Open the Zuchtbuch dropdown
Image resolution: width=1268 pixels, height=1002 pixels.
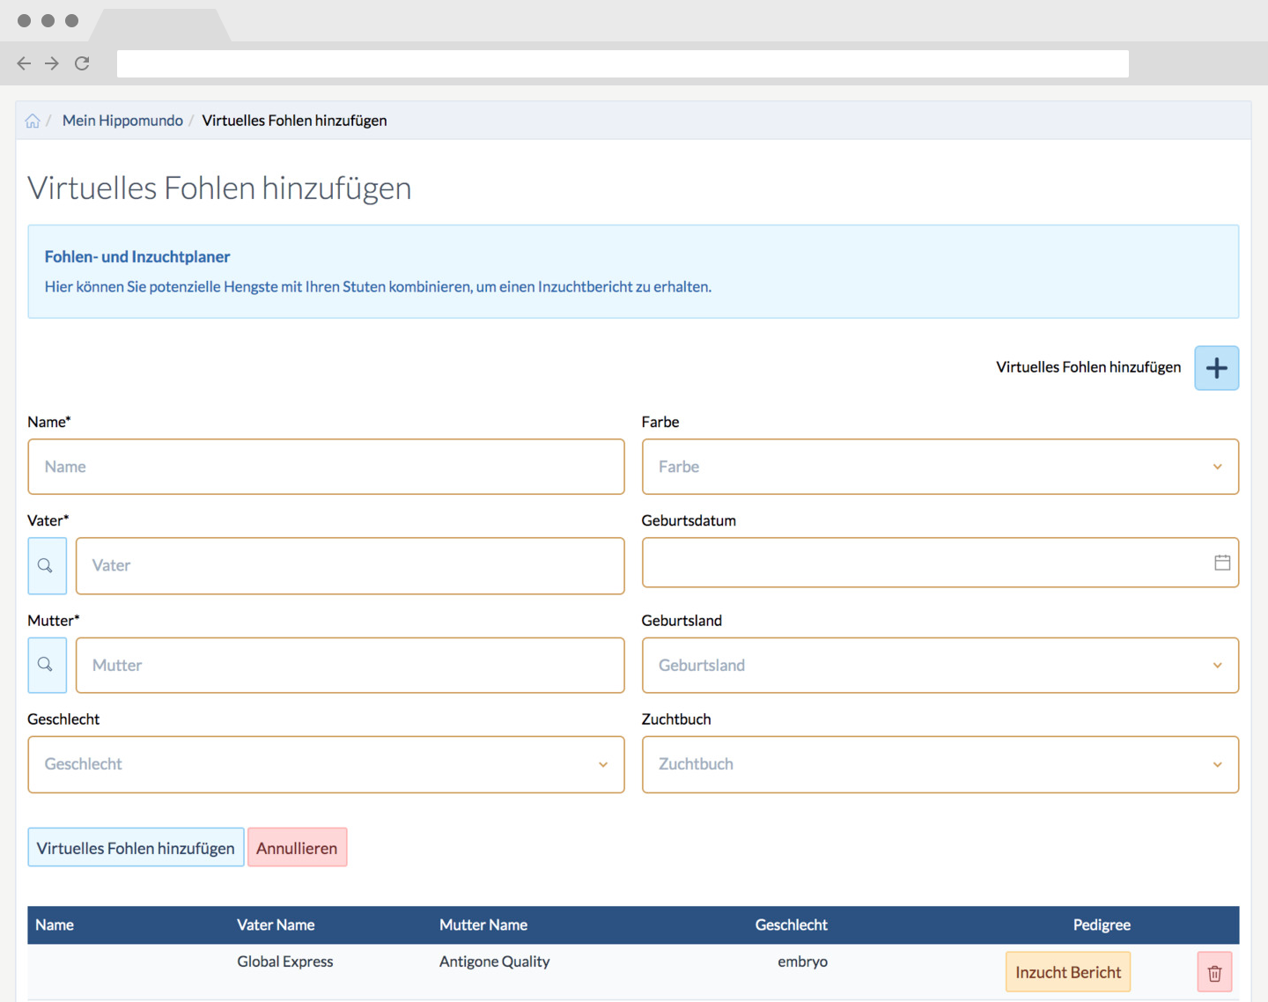(x=940, y=764)
